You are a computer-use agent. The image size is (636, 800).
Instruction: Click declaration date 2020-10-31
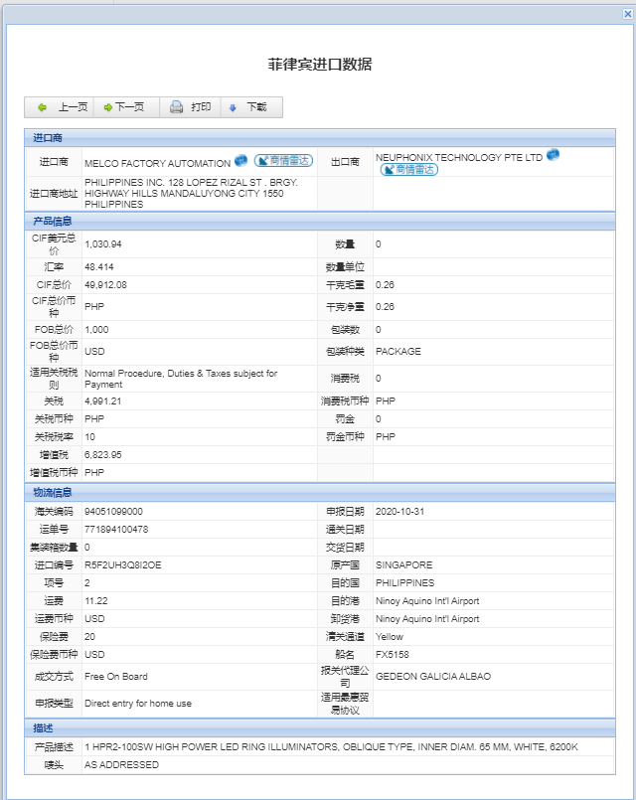tap(400, 511)
